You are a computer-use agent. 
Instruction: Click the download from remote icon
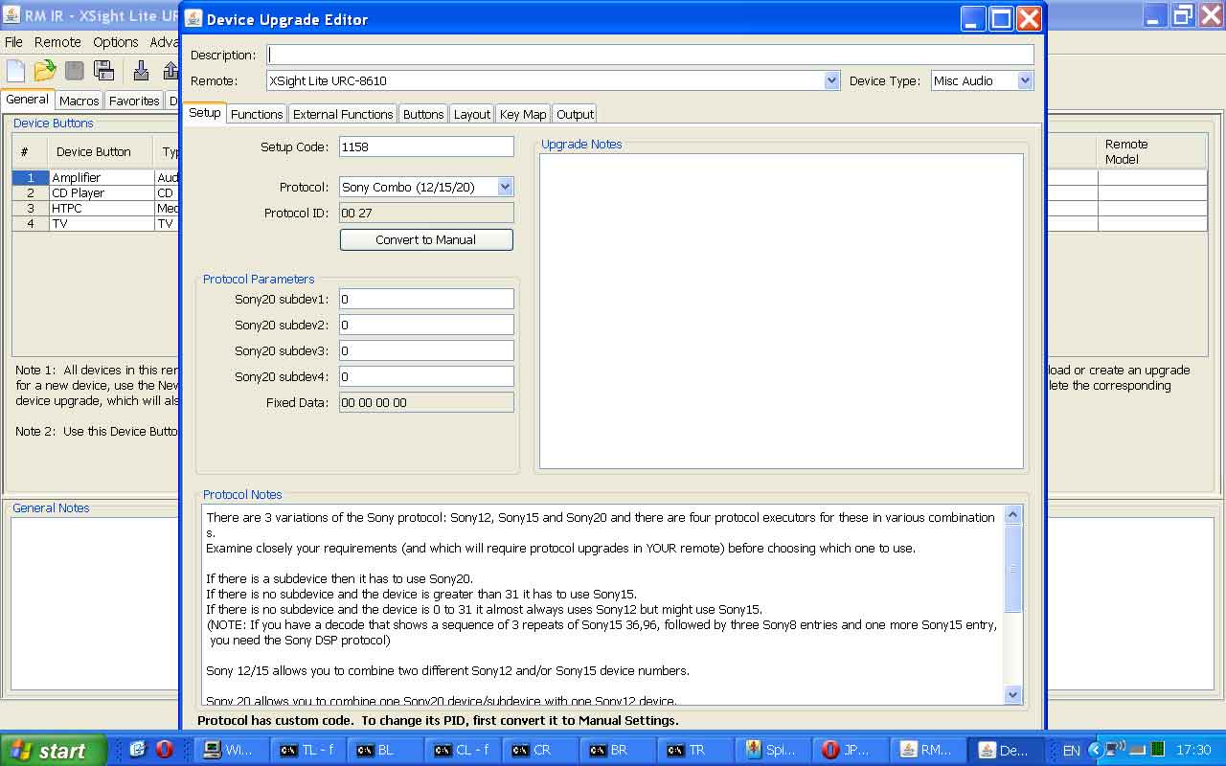[141, 71]
